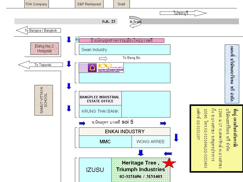Click the To Bangna / Bangkok arrow
Image resolution: width=243 pixels, height=182 pixels.
[x=38, y=30]
